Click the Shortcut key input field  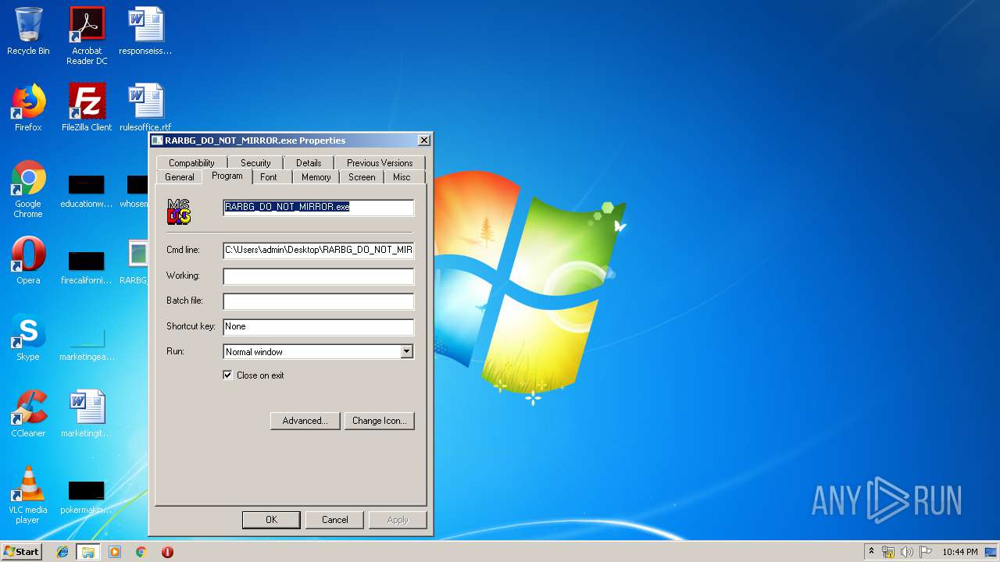coord(319,326)
